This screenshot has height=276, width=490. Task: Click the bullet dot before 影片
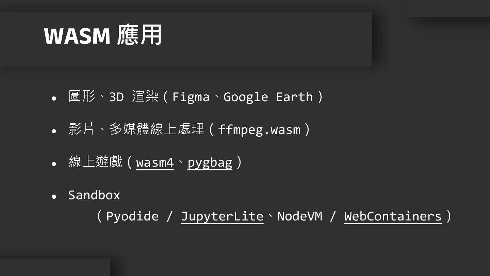coord(54,131)
